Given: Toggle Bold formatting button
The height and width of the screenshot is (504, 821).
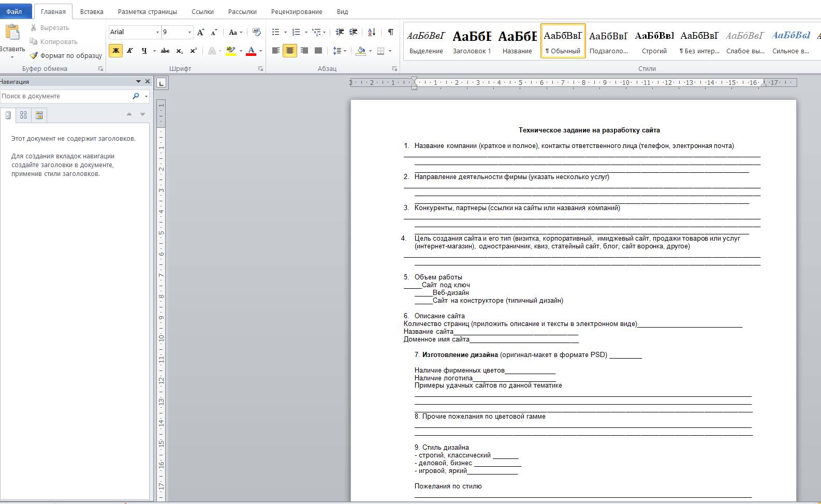Looking at the screenshot, I should (x=115, y=51).
